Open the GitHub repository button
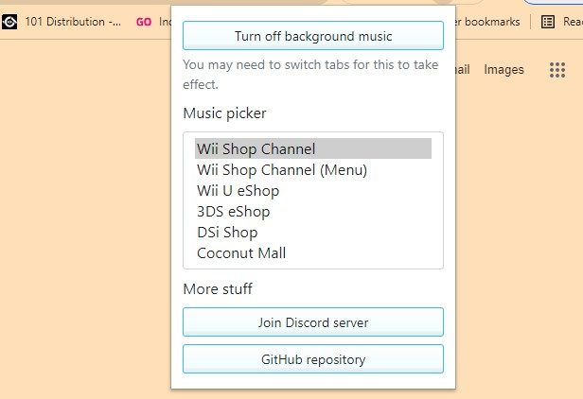The height and width of the screenshot is (399, 583). click(x=313, y=359)
